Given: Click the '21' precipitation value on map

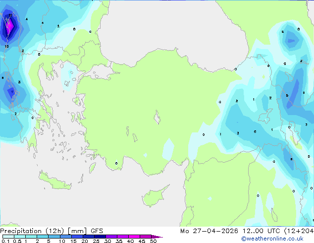Looking at the screenshot, I should (x=10, y=15).
